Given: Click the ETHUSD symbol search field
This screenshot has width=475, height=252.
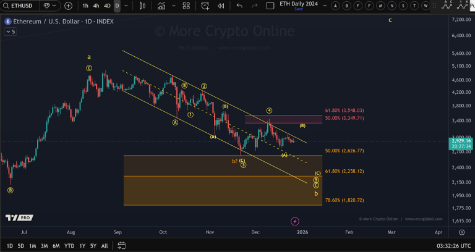Looking at the screenshot, I should (x=25, y=6).
